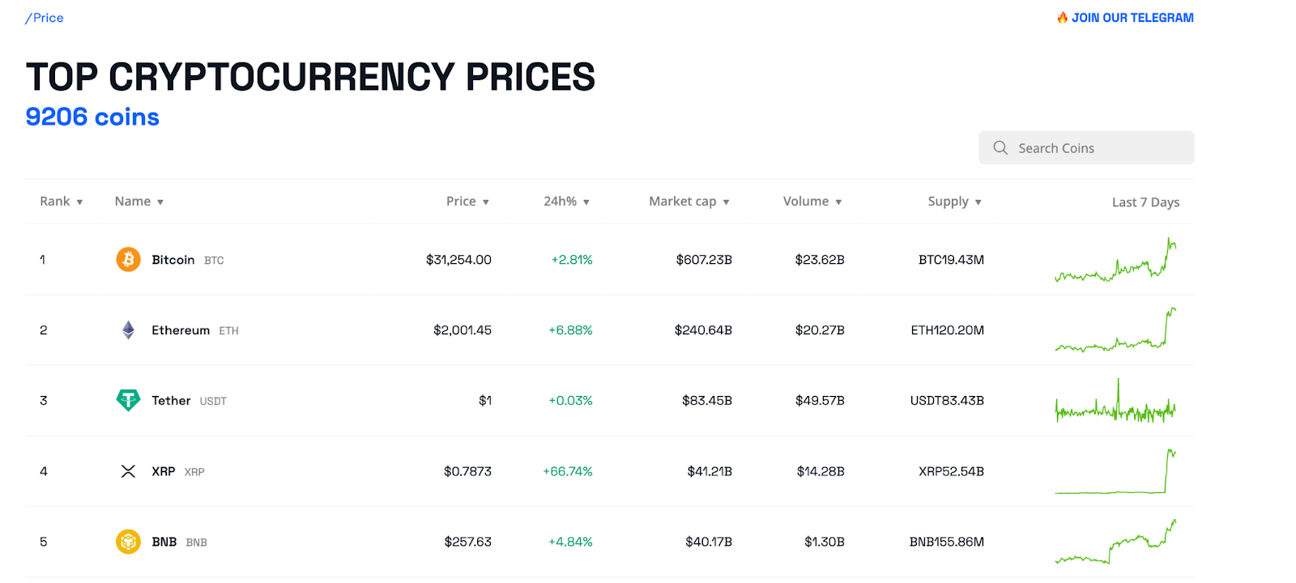This screenshot has width=1296, height=583.
Task: Click the flame emoji near Telegram link
Action: 1062,16
